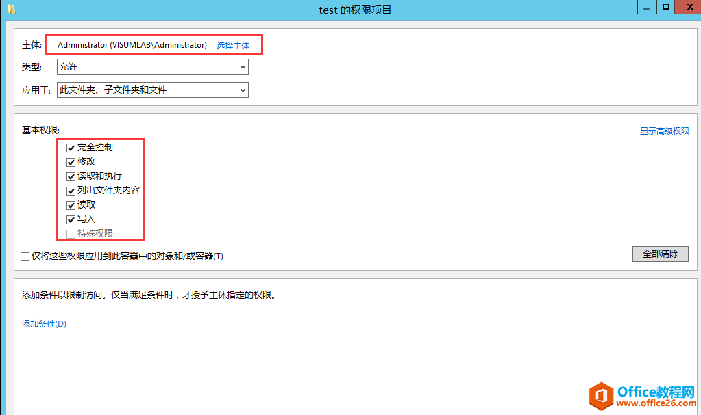The image size is (701, 415).
Task: Toggle 读取和执行 checkbox
Action: pos(71,176)
